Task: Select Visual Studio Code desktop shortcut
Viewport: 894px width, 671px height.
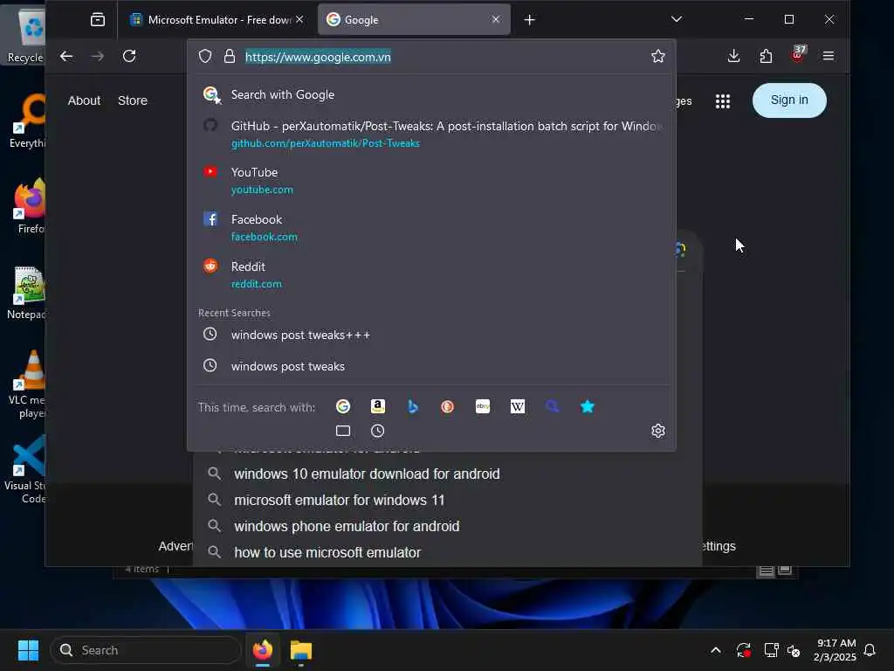Action: [x=25, y=470]
